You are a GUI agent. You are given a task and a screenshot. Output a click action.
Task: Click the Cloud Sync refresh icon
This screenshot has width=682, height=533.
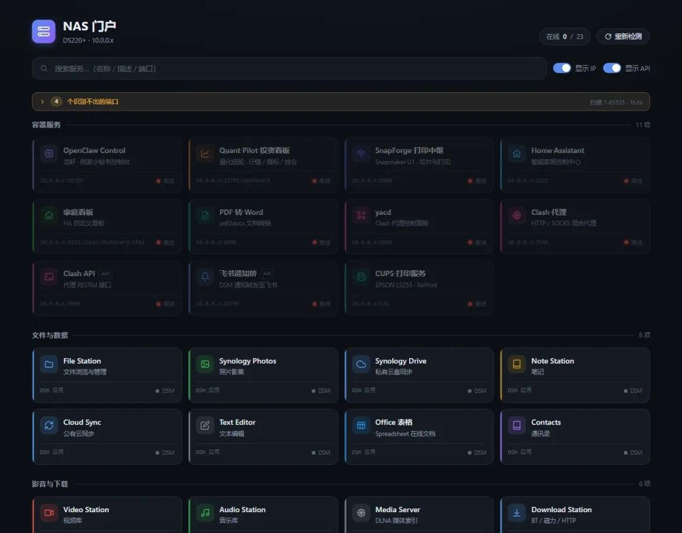(x=49, y=426)
